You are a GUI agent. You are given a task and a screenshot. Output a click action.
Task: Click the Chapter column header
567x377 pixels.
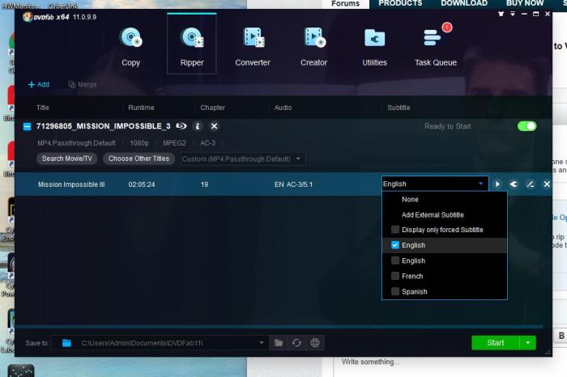click(x=212, y=108)
